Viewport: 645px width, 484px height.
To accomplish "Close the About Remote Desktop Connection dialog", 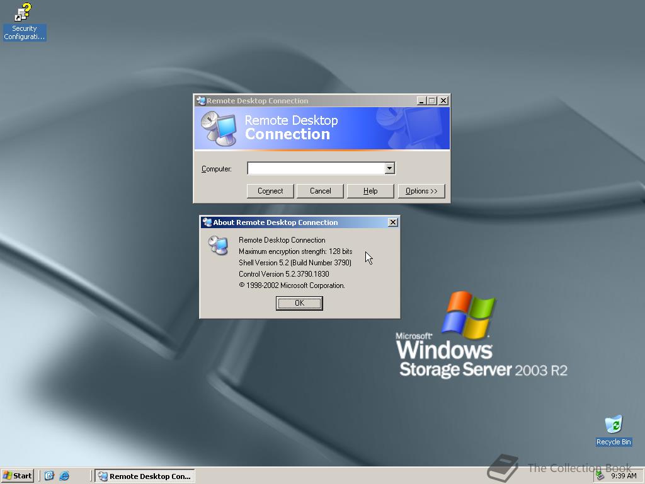I will coord(393,222).
